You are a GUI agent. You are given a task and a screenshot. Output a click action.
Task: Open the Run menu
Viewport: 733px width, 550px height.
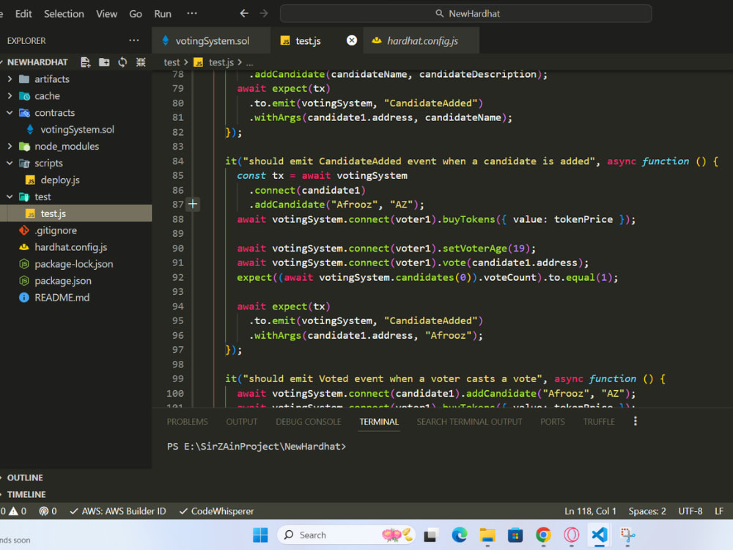(x=163, y=13)
